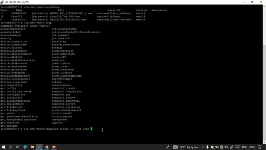Click the 'createdummyvm' command text
266x150 pixels.
tap(10, 35)
